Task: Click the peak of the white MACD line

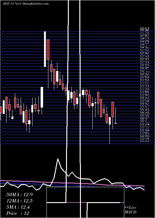Action: click(58, 159)
